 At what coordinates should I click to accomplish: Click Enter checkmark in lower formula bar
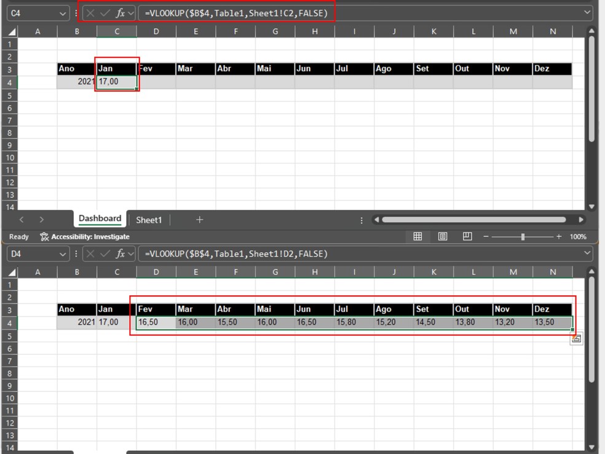pos(105,253)
